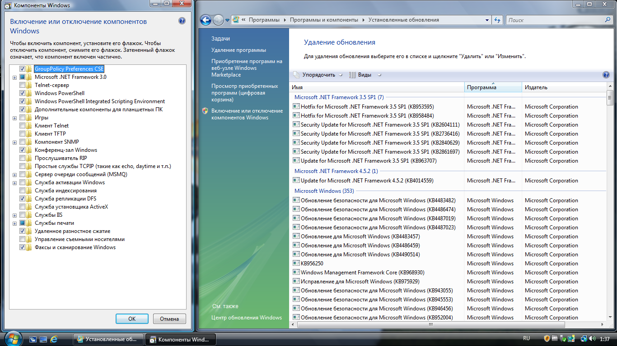Viewport: 617px width, 346px height.
Task: Click the folder icon next to Службы IIS
Action: [29, 215]
